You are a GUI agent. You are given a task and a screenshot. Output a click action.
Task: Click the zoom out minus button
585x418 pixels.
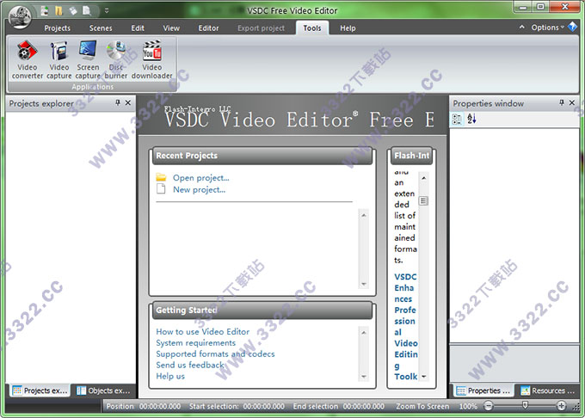pyautogui.click(x=488, y=406)
